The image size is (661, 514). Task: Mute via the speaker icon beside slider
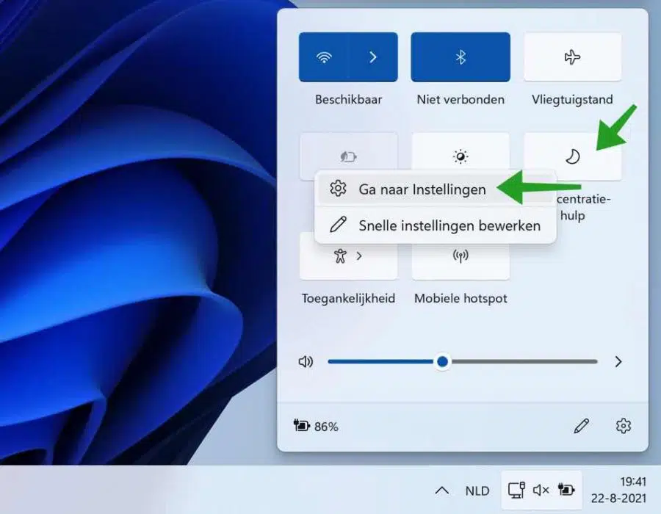306,361
